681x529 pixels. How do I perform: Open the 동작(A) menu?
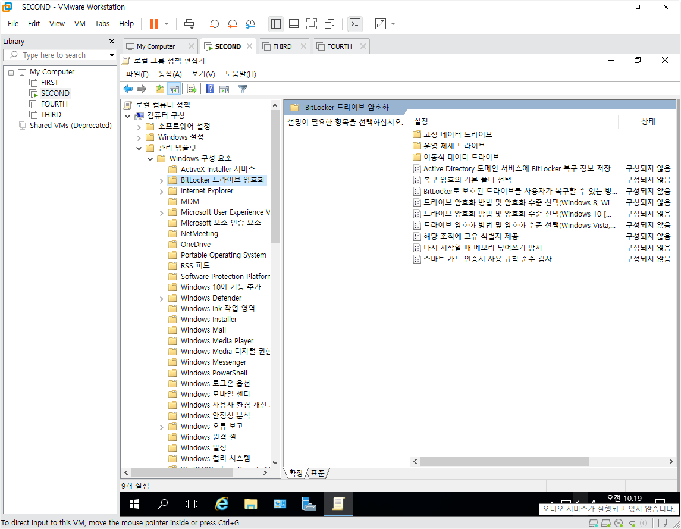coord(170,74)
